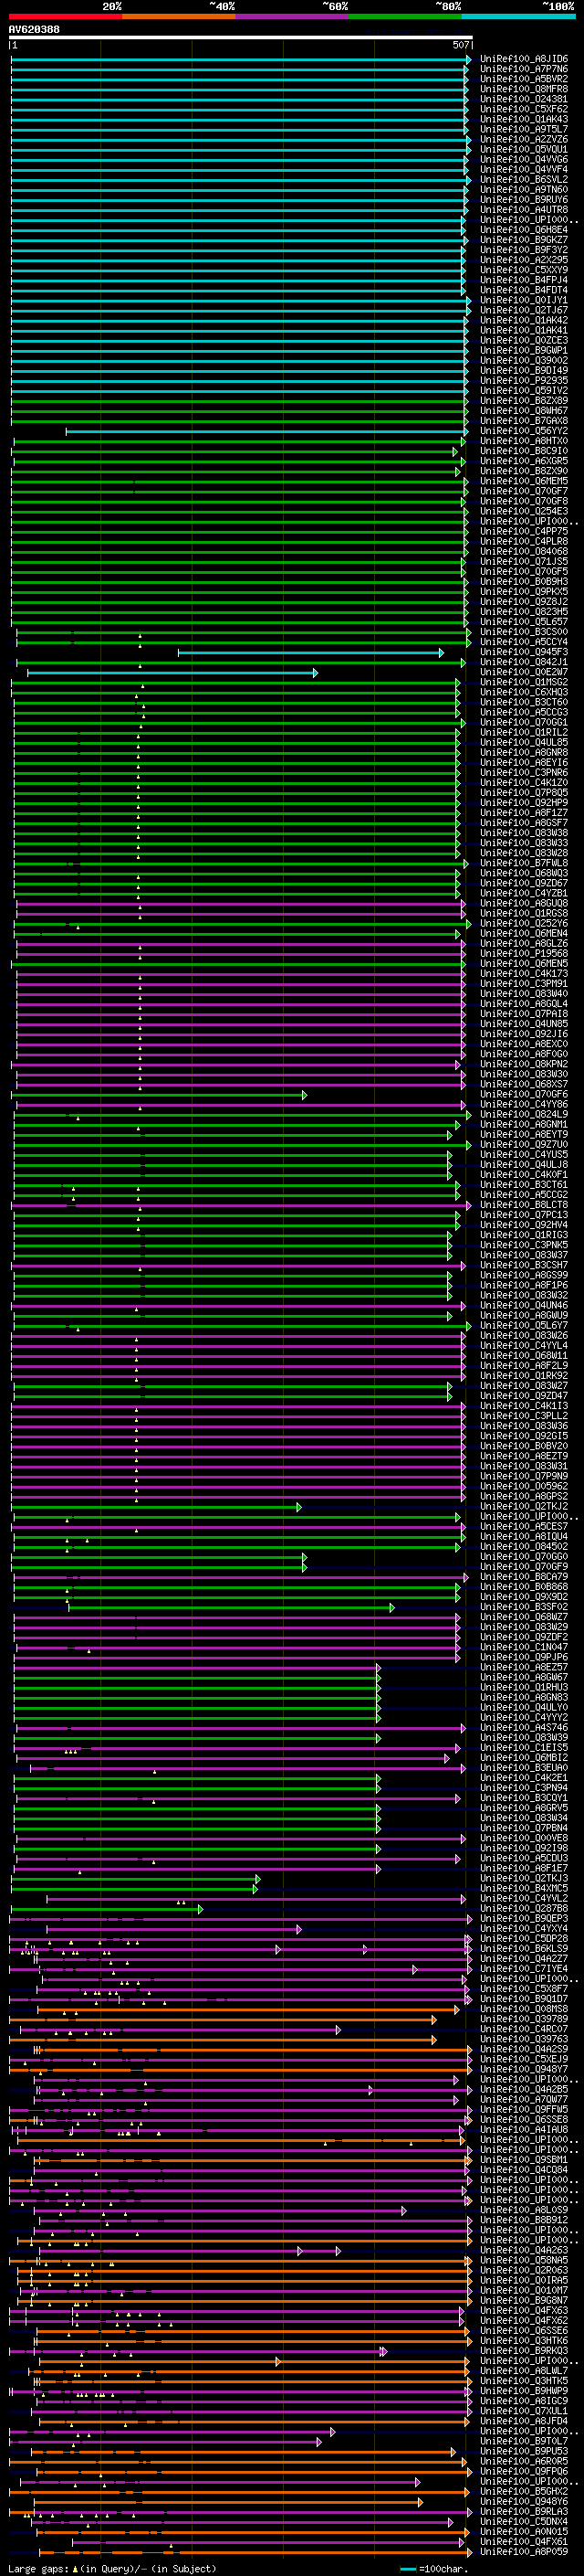Select label UniRef100_Q8WH67
Screen dimensions: 584x2576
524,410
